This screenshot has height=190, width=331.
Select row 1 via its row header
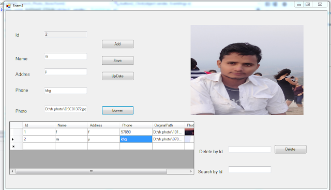[x=16, y=132]
